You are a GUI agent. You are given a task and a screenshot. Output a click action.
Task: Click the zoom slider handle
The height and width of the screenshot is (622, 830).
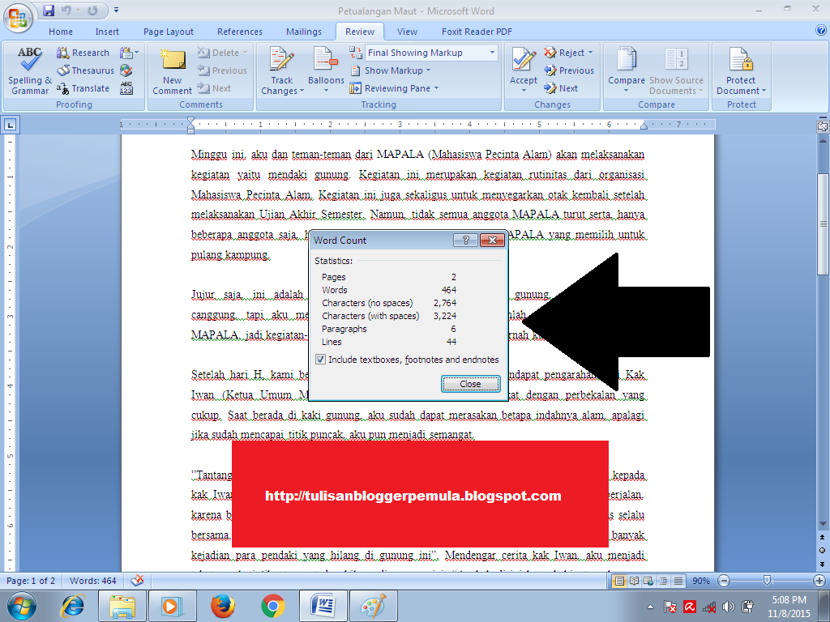click(767, 581)
